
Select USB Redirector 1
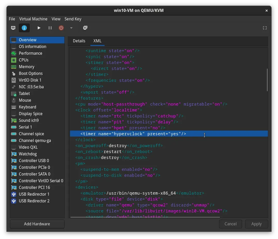click(x=37, y=194)
